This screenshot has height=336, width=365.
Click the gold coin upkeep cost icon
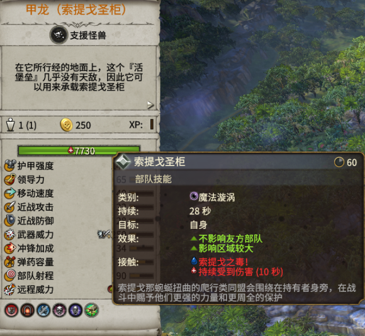[67, 125]
